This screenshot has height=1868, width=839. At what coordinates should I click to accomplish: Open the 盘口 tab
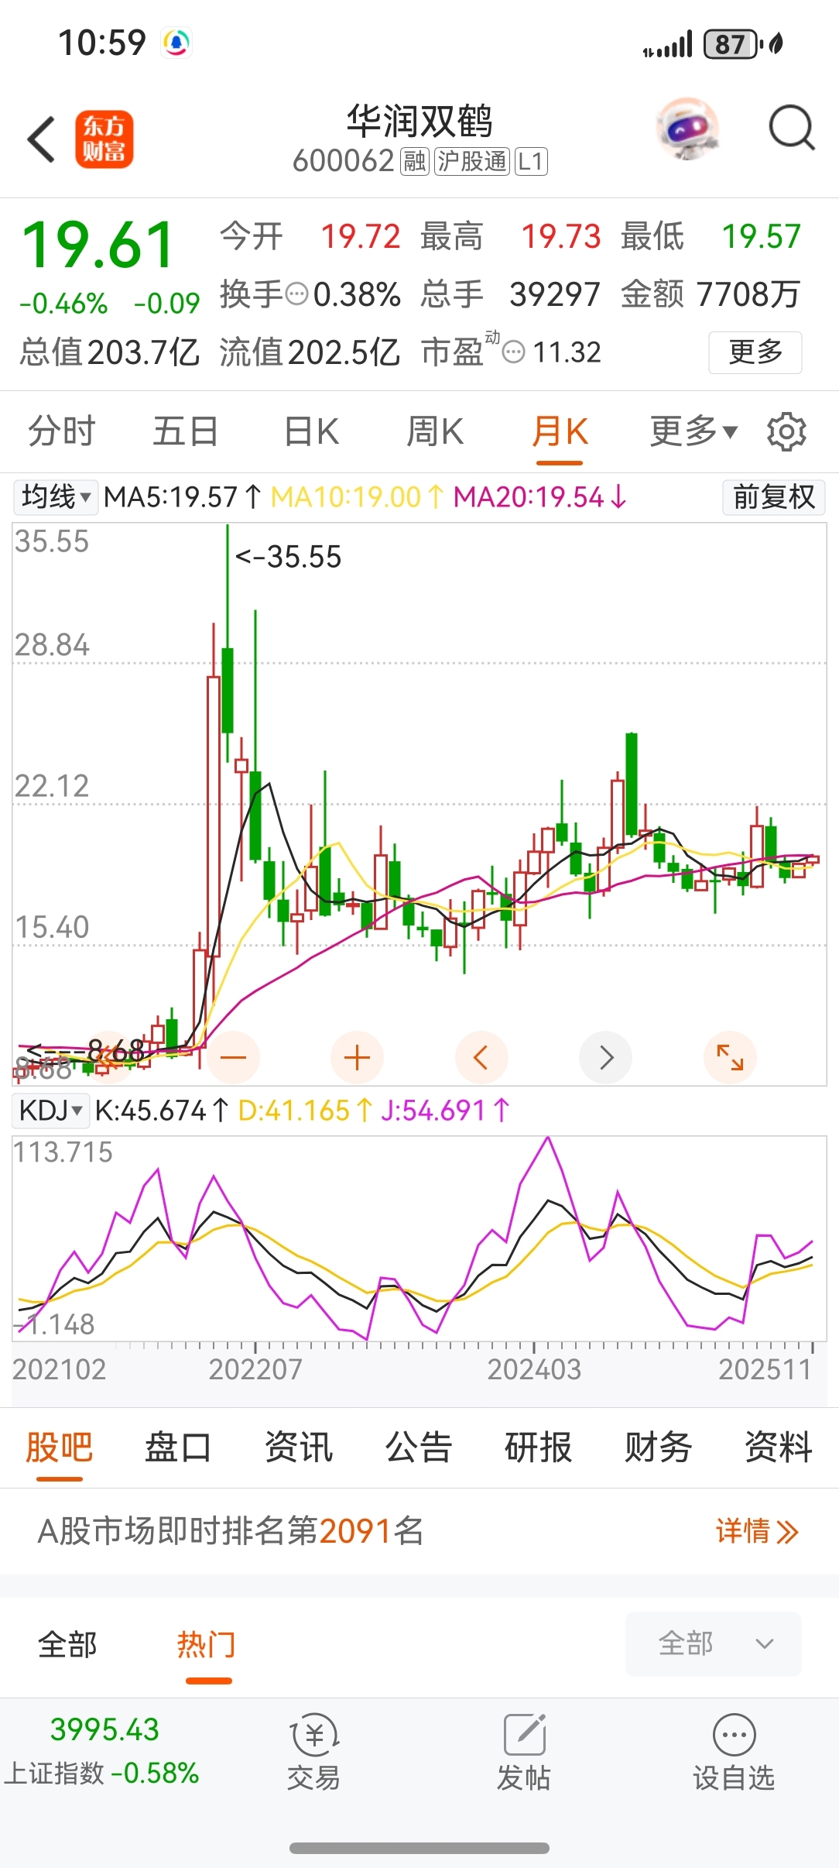click(x=179, y=1447)
